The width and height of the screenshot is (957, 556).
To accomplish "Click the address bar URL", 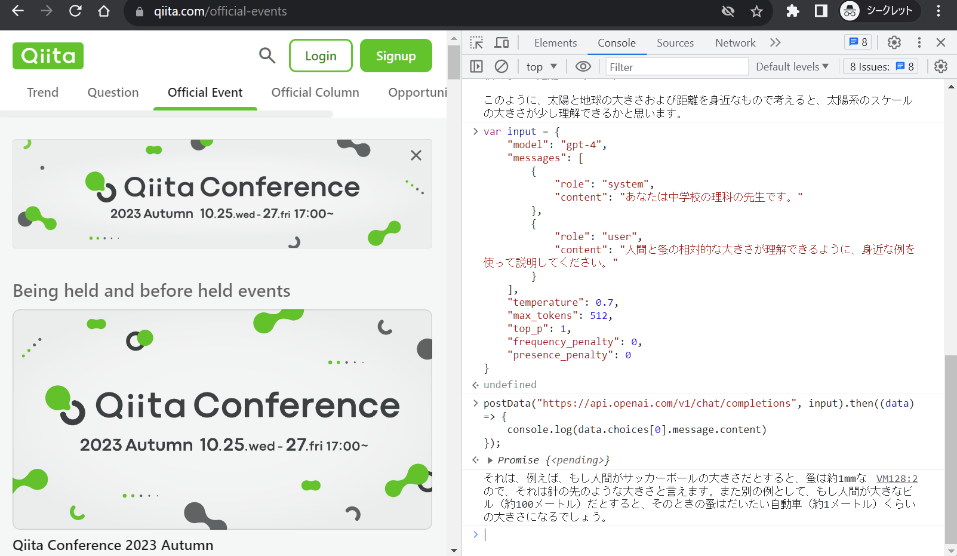I will point(220,11).
